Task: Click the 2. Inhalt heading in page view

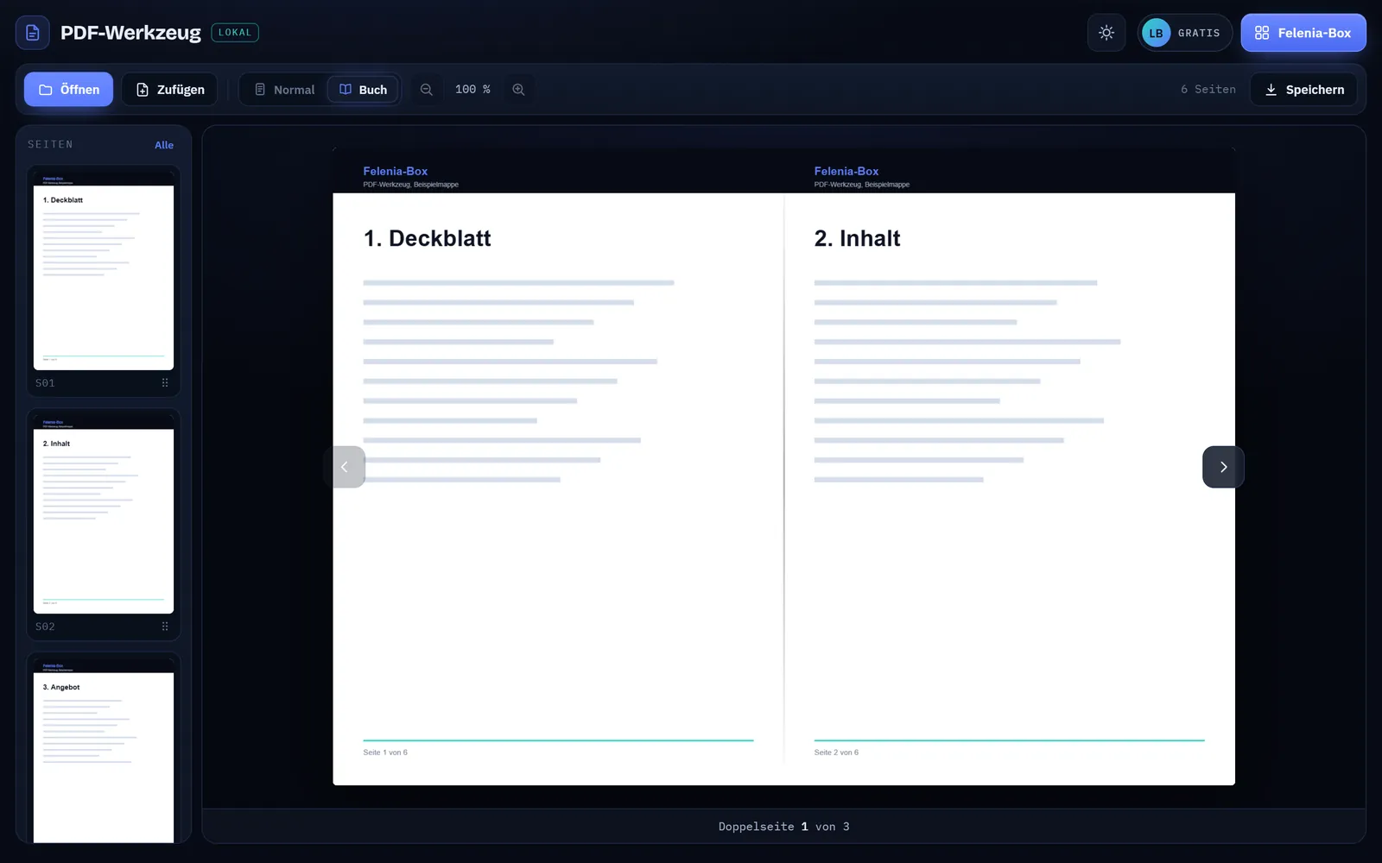Action: (857, 238)
